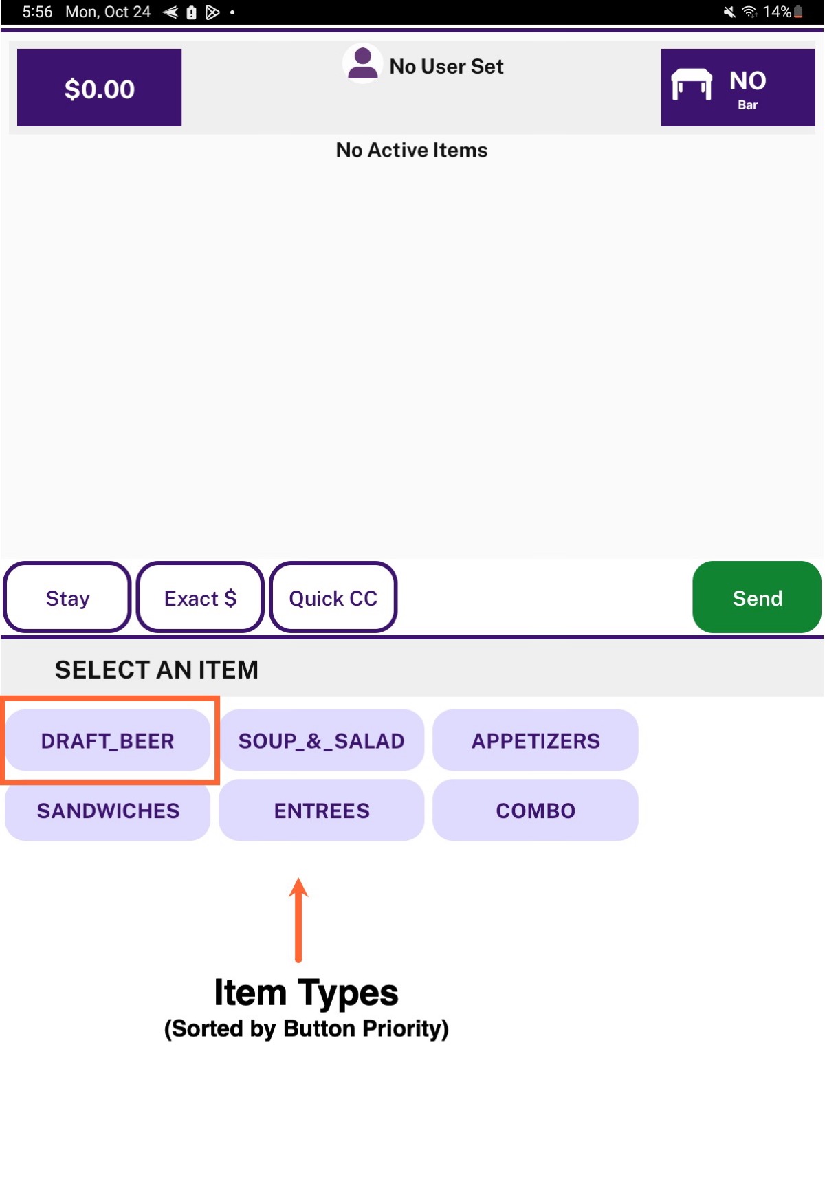The image size is (825, 1177).
Task: Tap the battery indicator in status bar
Action: point(798,12)
